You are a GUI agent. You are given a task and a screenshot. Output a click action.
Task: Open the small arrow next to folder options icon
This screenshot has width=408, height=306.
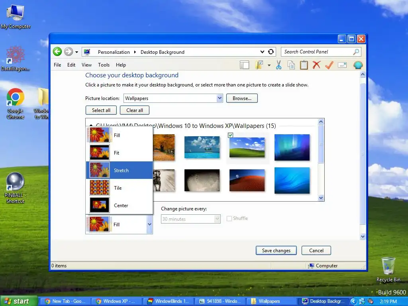click(x=269, y=65)
